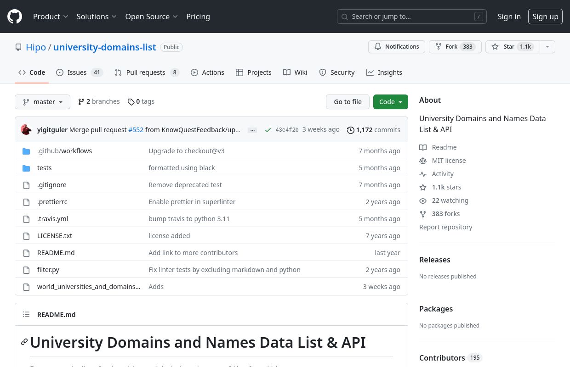
Task: Click the repository book icon beside Hipo
Action: coord(18,47)
